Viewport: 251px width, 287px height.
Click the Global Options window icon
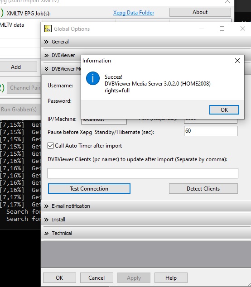pyautogui.click(x=48, y=29)
